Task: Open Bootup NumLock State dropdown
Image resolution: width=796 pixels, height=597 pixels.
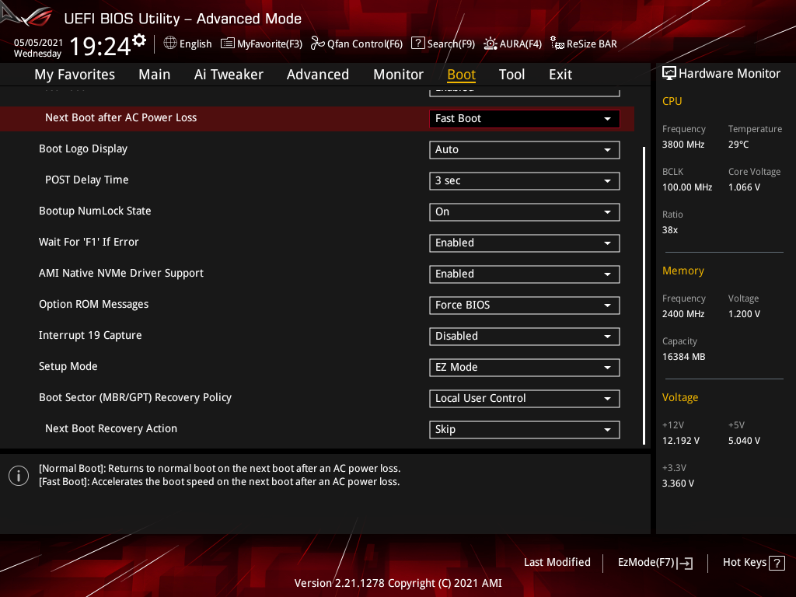Action: 525,211
